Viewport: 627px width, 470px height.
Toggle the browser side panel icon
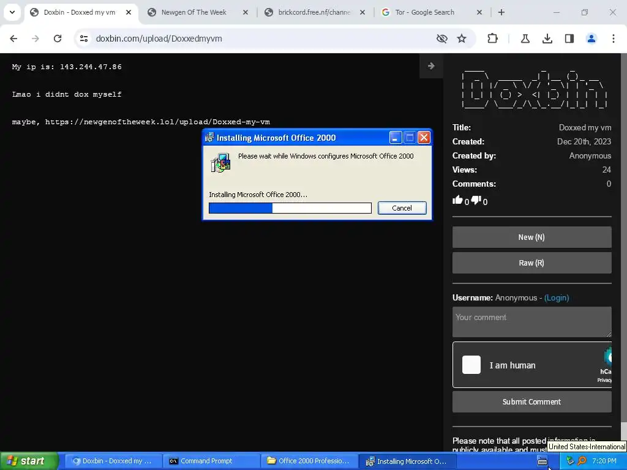pos(569,39)
